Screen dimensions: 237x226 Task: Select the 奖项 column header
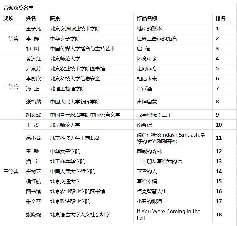pos(8,18)
